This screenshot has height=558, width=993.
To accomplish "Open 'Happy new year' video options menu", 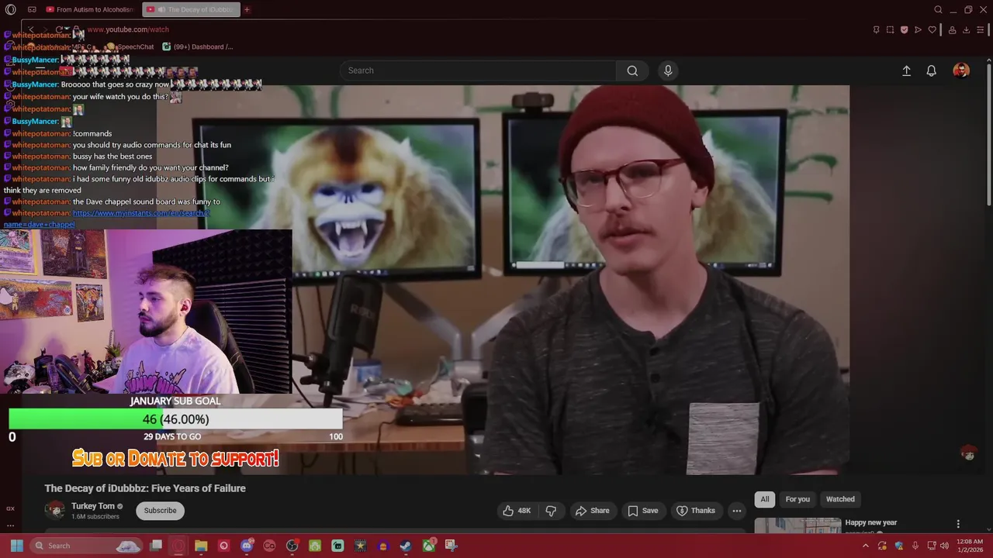I will (x=958, y=524).
